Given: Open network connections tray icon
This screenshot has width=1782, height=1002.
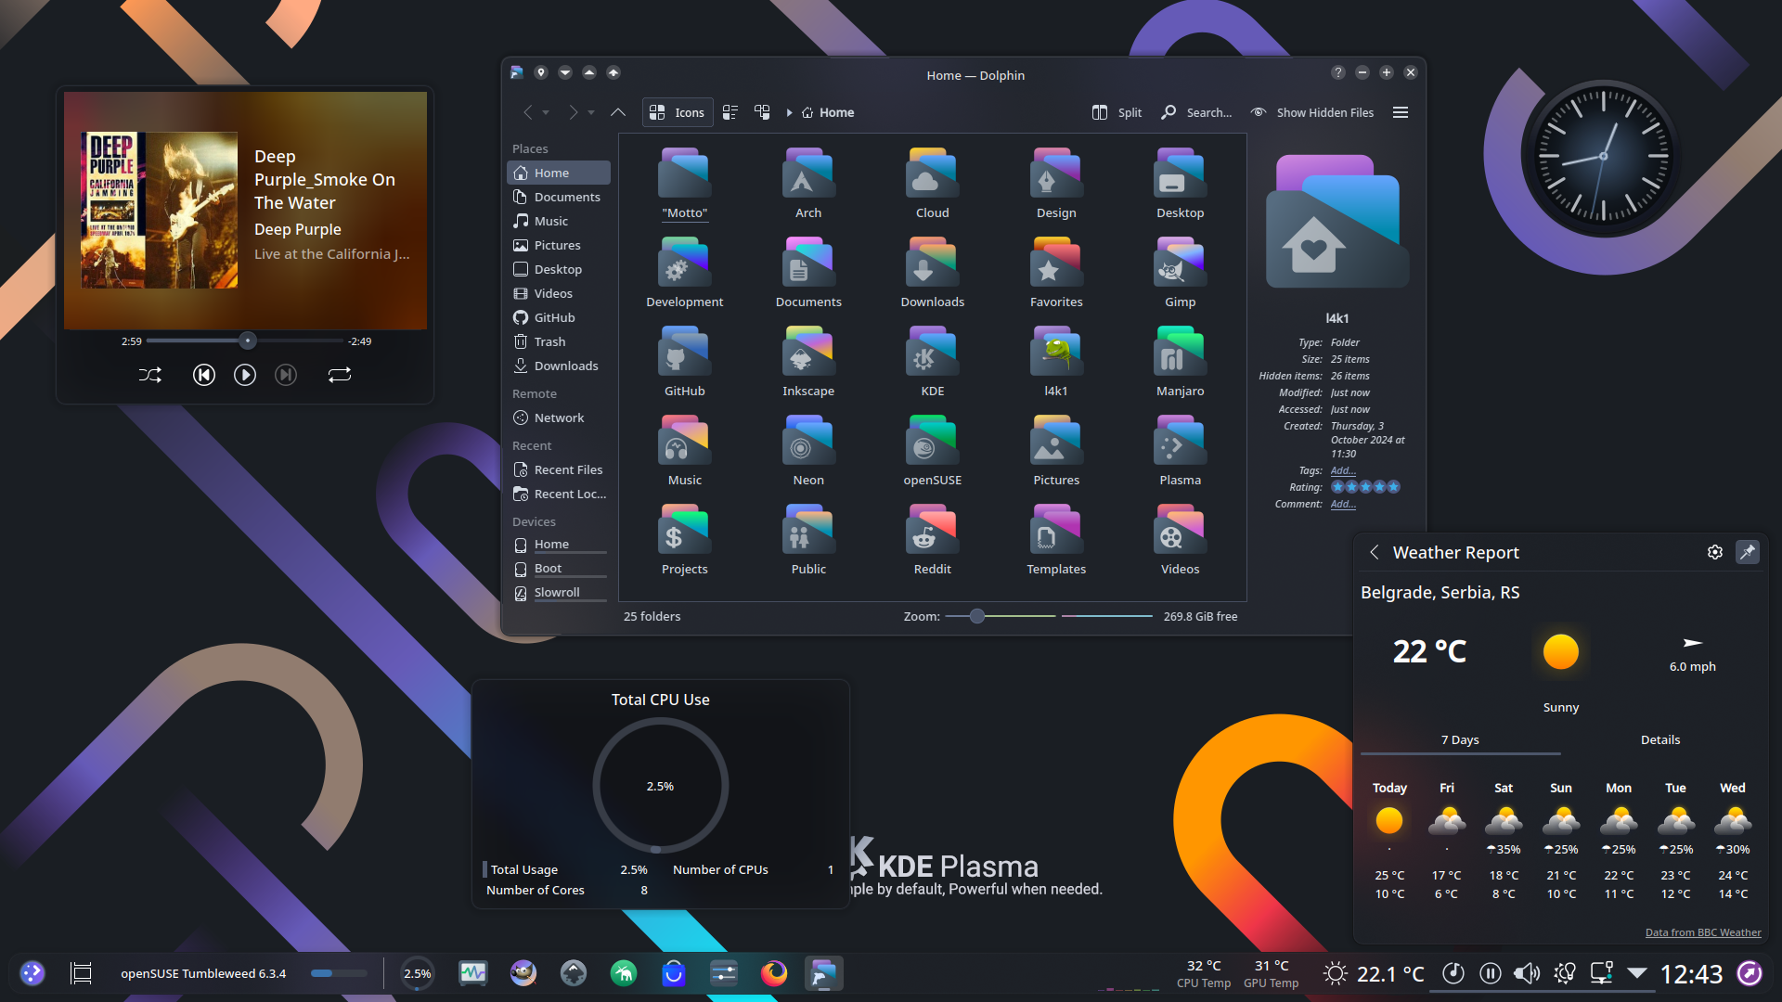Looking at the screenshot, I should click(x=1601, y=972).
